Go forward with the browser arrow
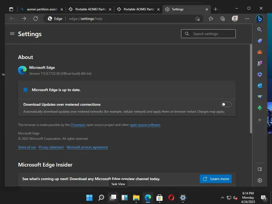This screenshot has width=272, height=204. click(24, 19)
